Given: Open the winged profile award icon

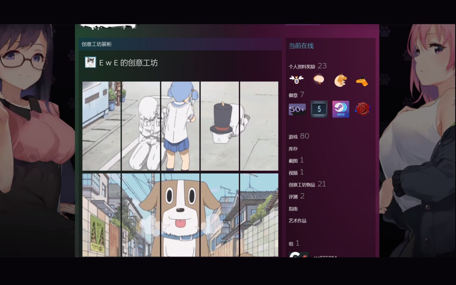Looking at the screenshot, I should tap(296, 79).
